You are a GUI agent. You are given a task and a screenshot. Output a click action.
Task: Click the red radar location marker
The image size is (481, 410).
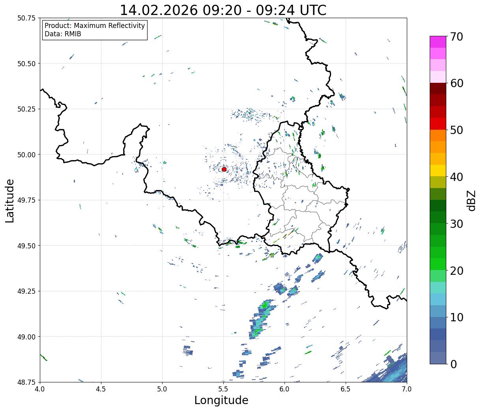tap(224, 169)
